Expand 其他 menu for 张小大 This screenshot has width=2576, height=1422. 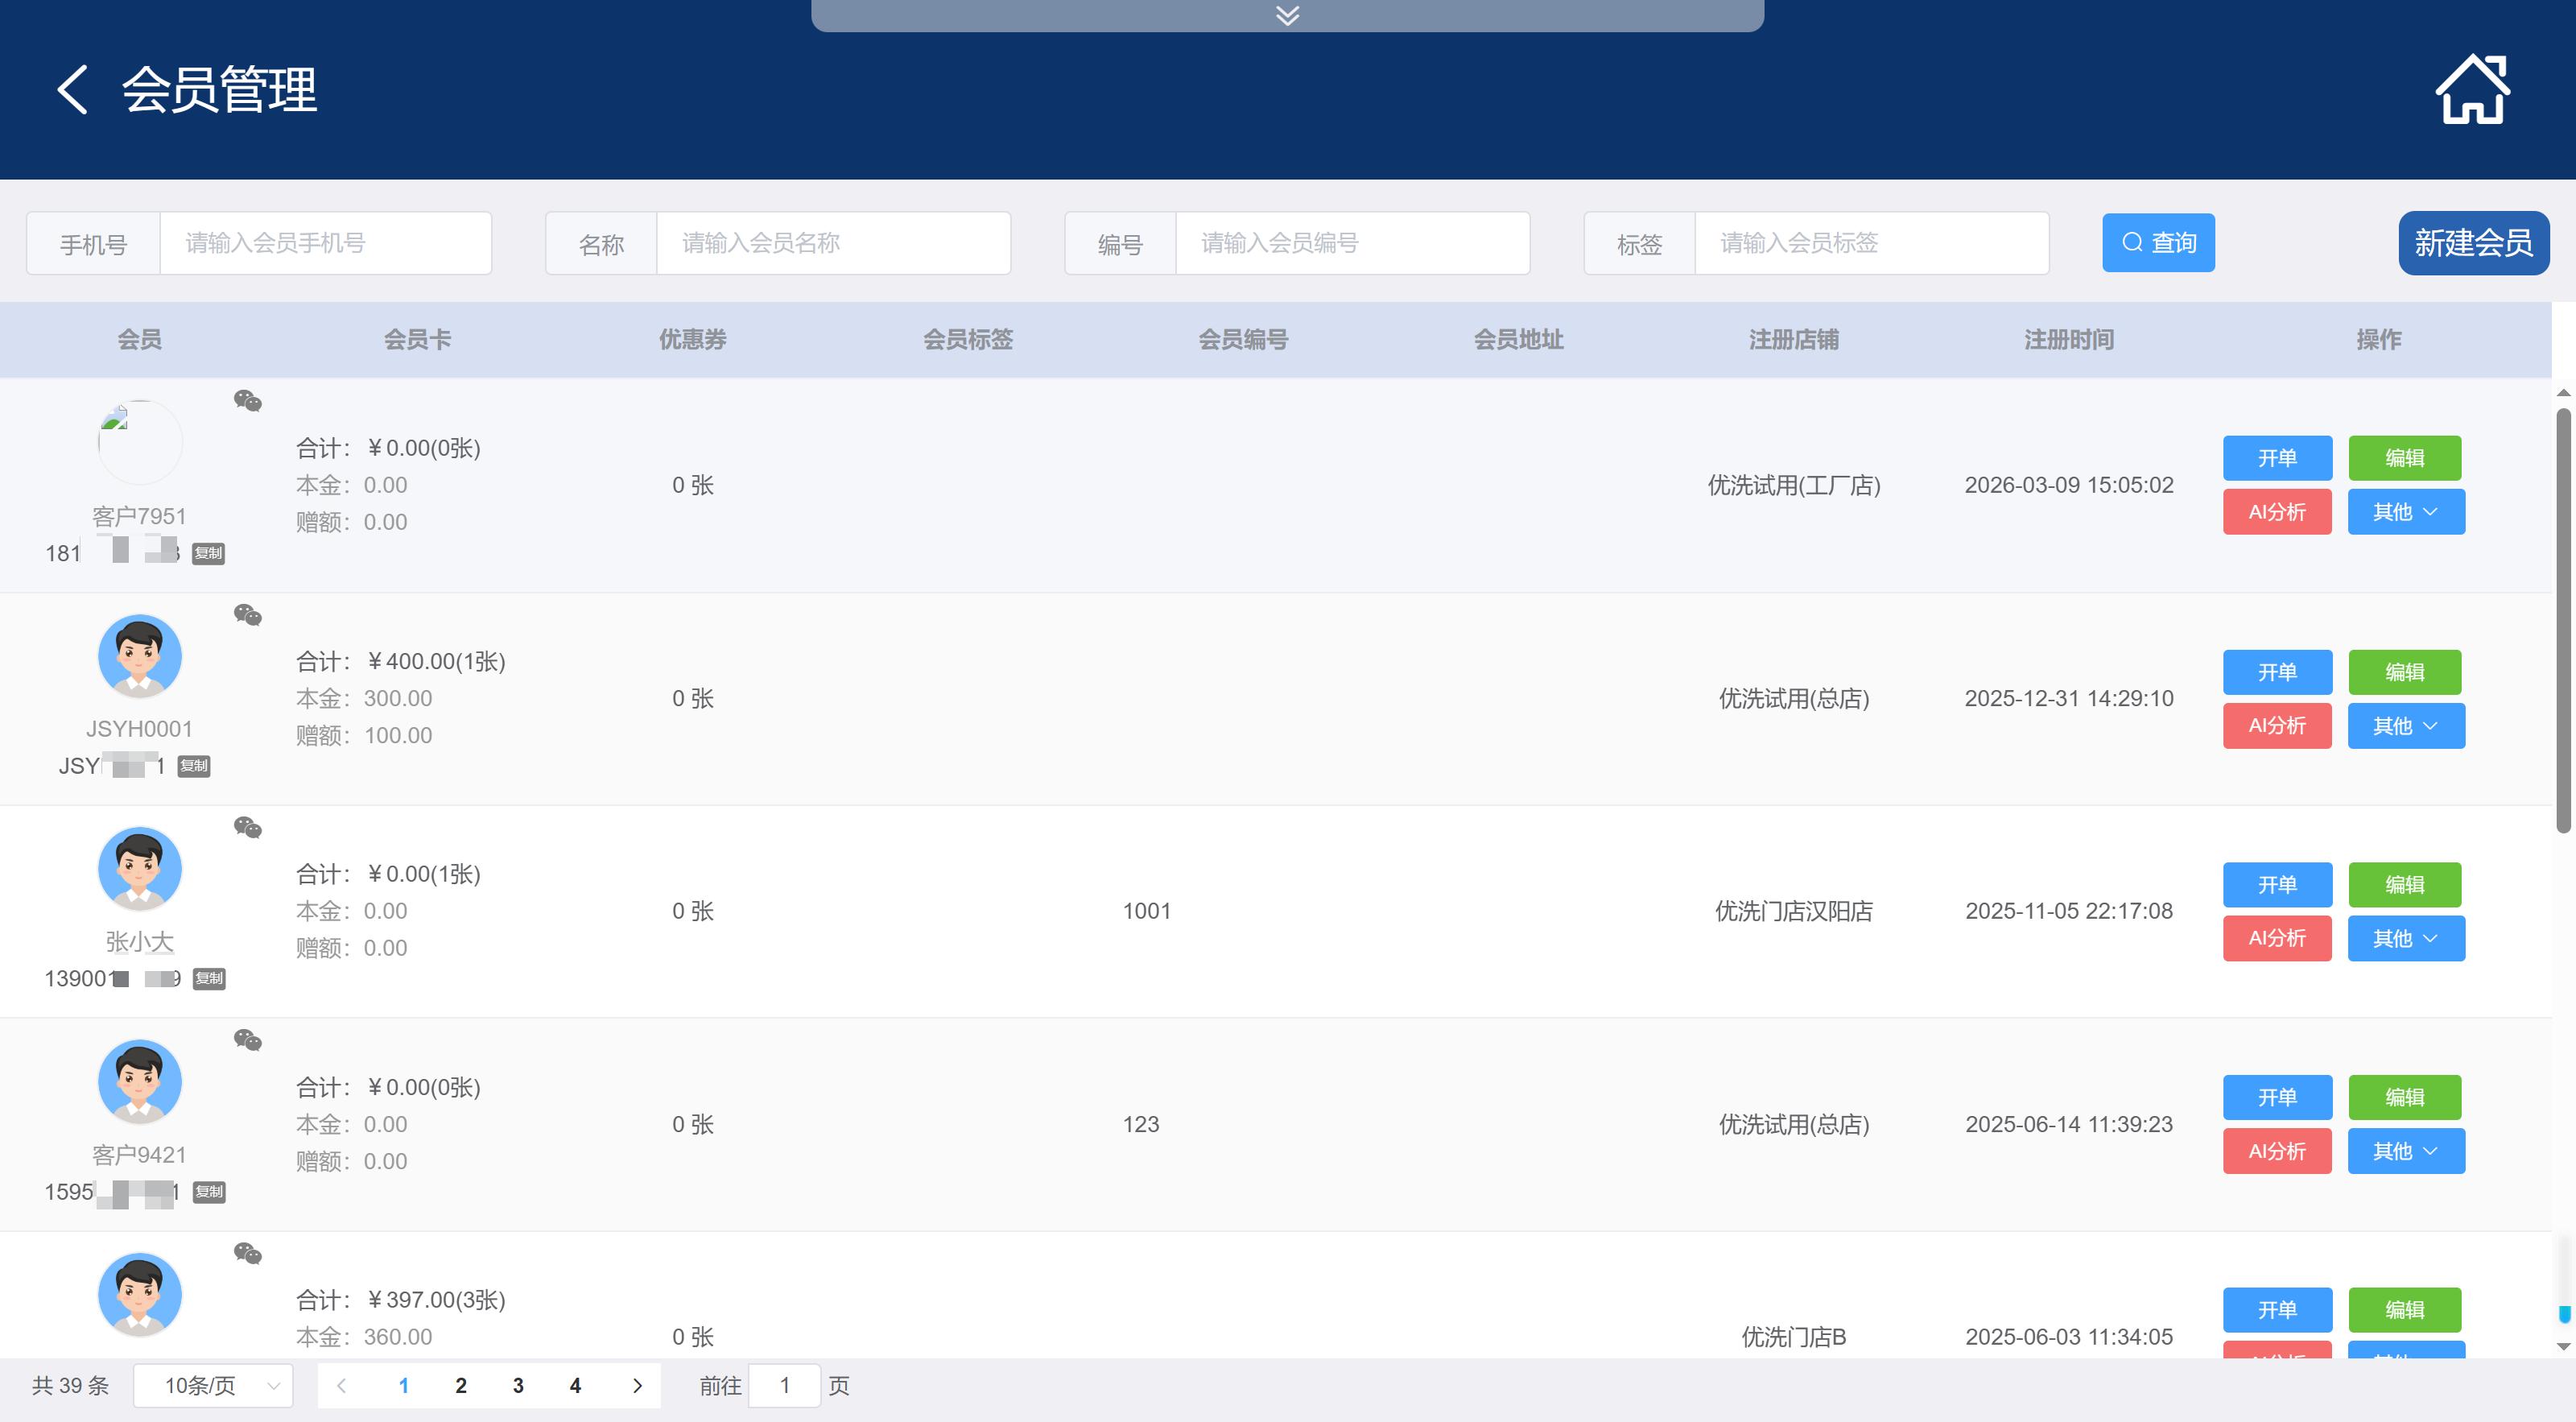tap(2405, 938)
